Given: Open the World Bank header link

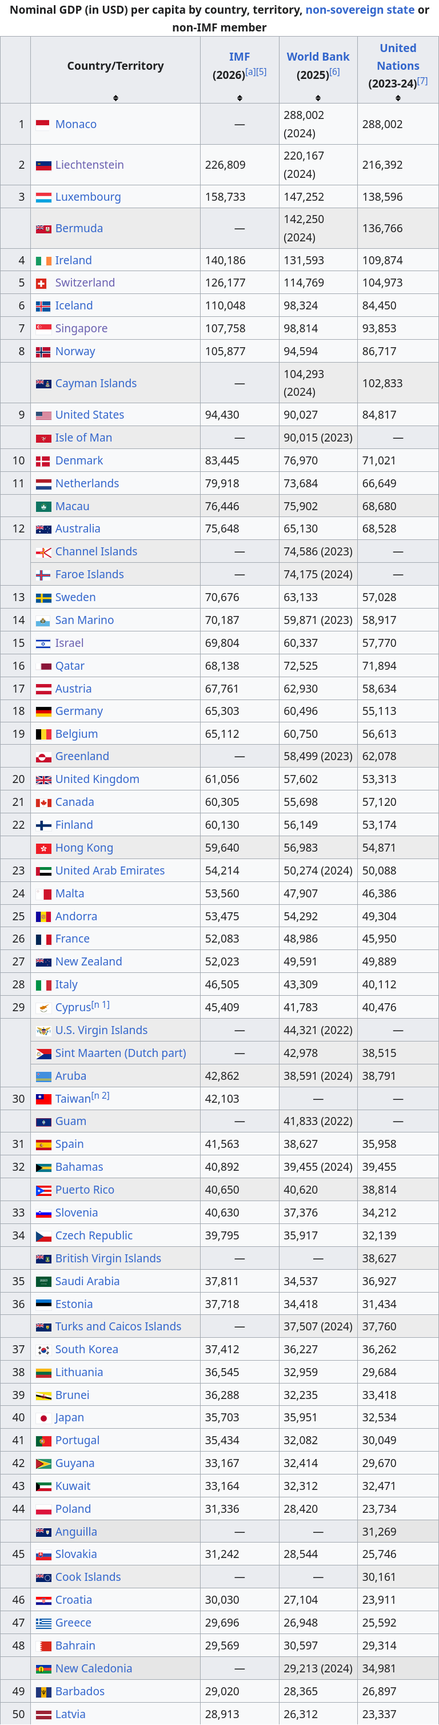Looking at the screenshot, I should tap(318, 57).
